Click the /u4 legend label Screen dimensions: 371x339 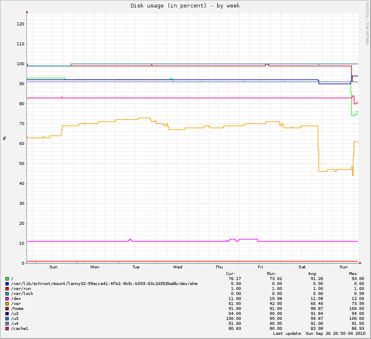pyautogui.click(x=15, y=324)
